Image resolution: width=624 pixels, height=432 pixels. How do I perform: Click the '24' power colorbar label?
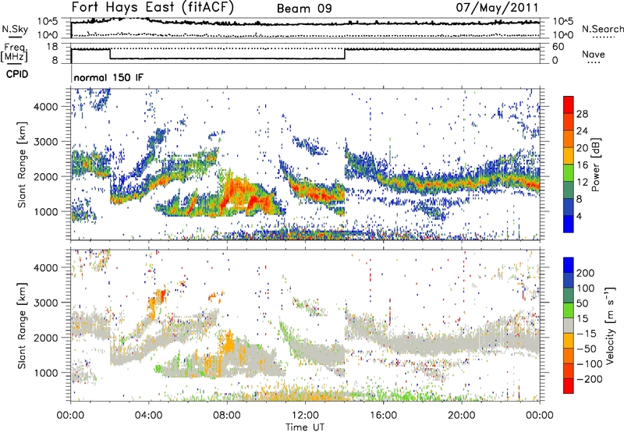tap(582, 131)
